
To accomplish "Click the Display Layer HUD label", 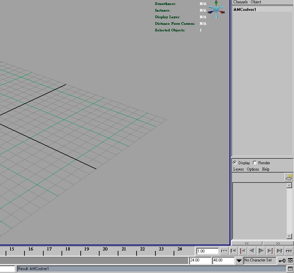I will 167,17.
